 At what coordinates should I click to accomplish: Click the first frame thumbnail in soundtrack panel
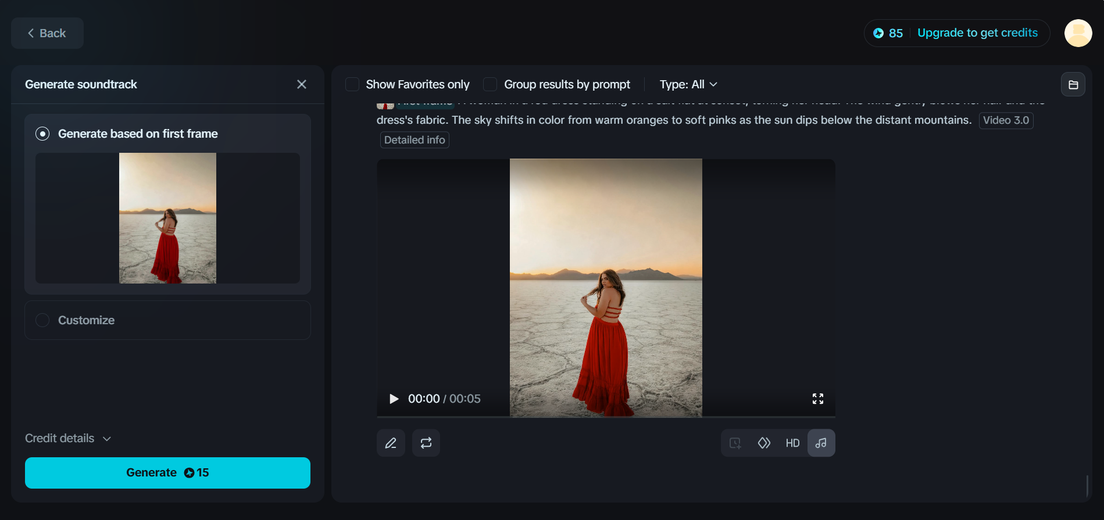coord(167,218)
